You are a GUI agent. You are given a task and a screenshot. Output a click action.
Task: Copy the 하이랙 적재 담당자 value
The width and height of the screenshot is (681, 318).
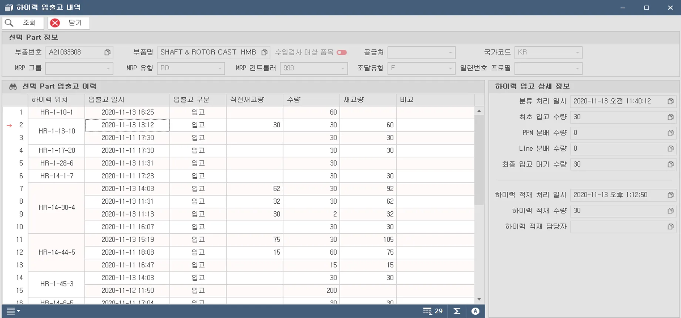671,227
